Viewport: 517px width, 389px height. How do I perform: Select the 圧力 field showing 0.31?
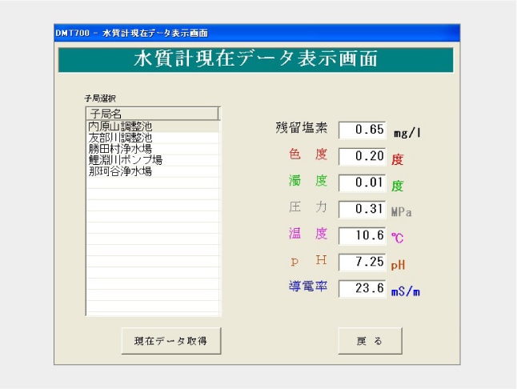click(363, 209)
